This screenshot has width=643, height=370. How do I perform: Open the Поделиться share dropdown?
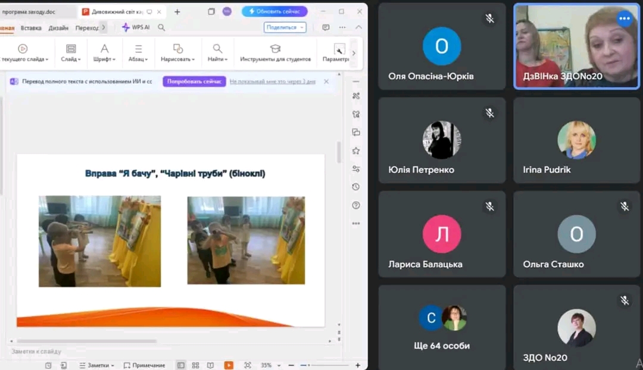pos(285,27)
